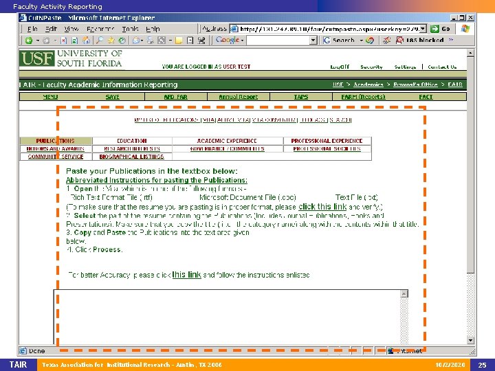Open the Google toolbar chevron overflow
495x371 pixels.
[451, 40]
